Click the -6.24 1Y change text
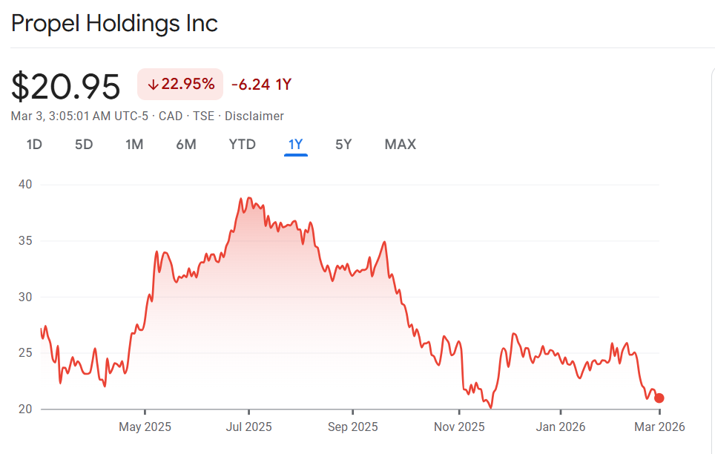The height and width of the screenshot is (454, 715). [261, 85]
